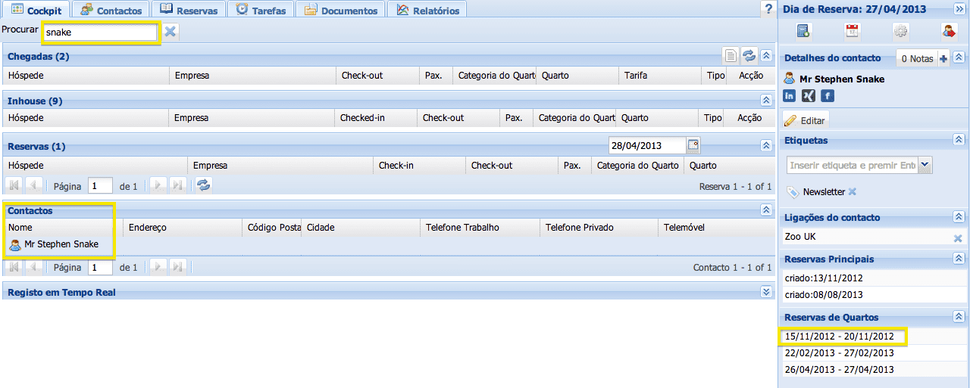Open the contact's LinkedIn profile icon

790,95
